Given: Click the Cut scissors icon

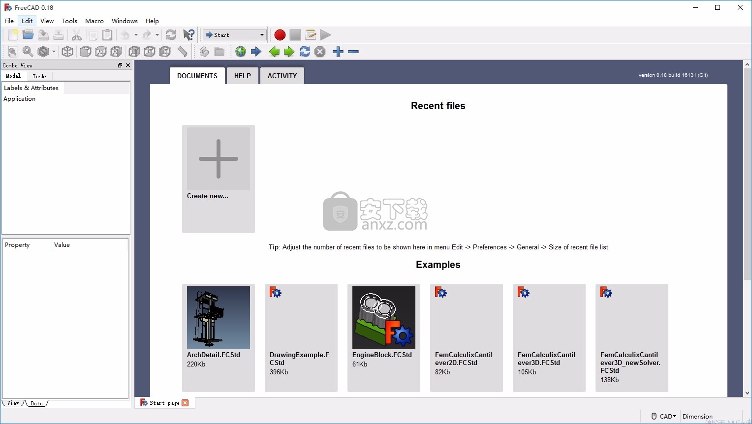Looking at the screenshot, I should pos(77,35).
